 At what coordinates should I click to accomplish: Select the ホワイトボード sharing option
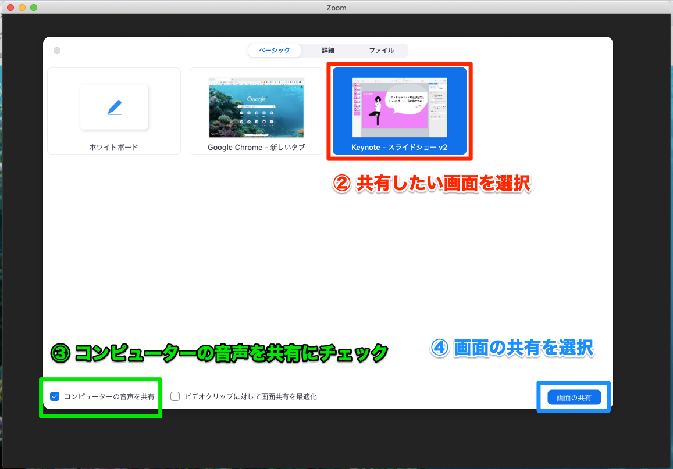click(x=114, y=111)
